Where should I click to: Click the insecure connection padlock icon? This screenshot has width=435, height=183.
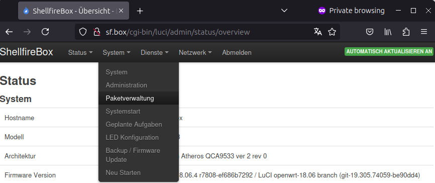pyautogui.click(x=96, y=32)
